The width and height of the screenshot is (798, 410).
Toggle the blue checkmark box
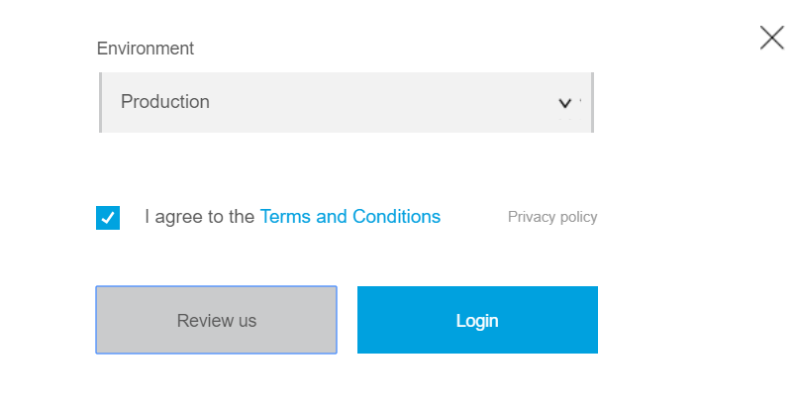click(x=108, y=217)
